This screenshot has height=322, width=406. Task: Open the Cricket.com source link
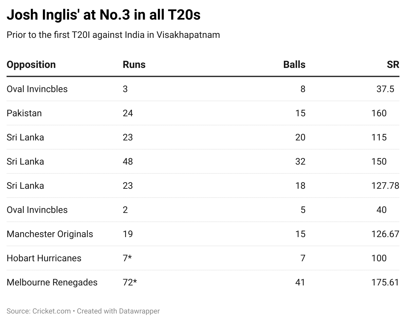tap(51, 311)
